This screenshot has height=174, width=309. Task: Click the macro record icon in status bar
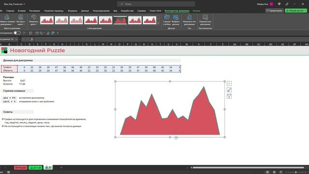pyautogui.click(x=8, y=172)
